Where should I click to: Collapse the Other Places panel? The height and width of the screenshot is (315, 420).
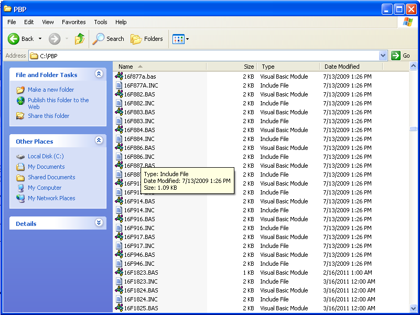tap(99, 140)
